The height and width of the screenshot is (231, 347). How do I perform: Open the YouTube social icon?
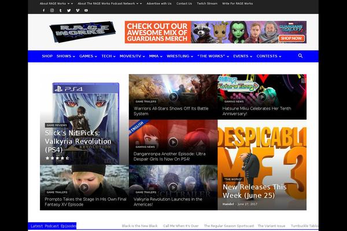point(86,10)
